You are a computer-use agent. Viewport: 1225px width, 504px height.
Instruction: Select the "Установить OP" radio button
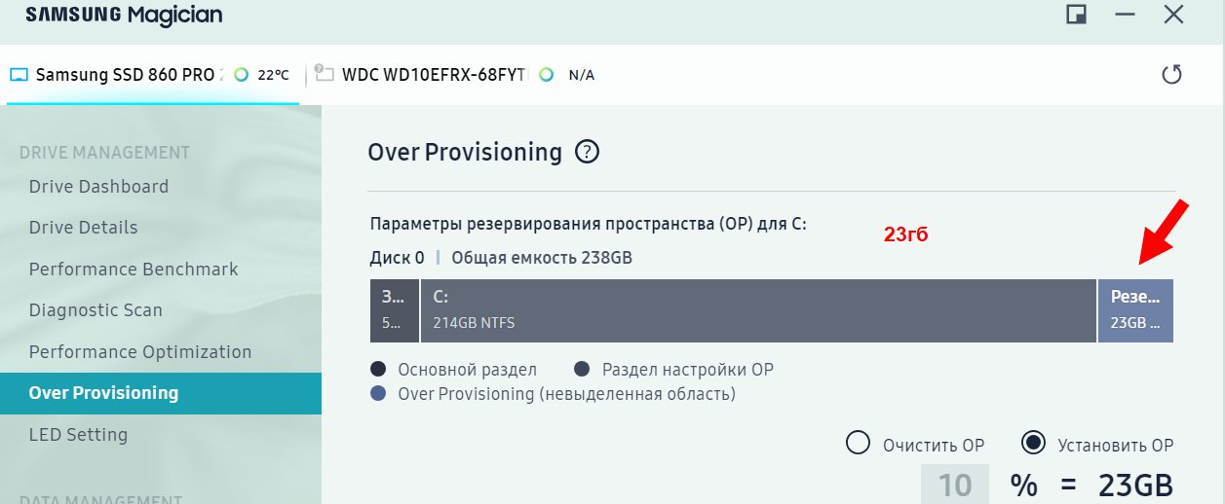1033,444
